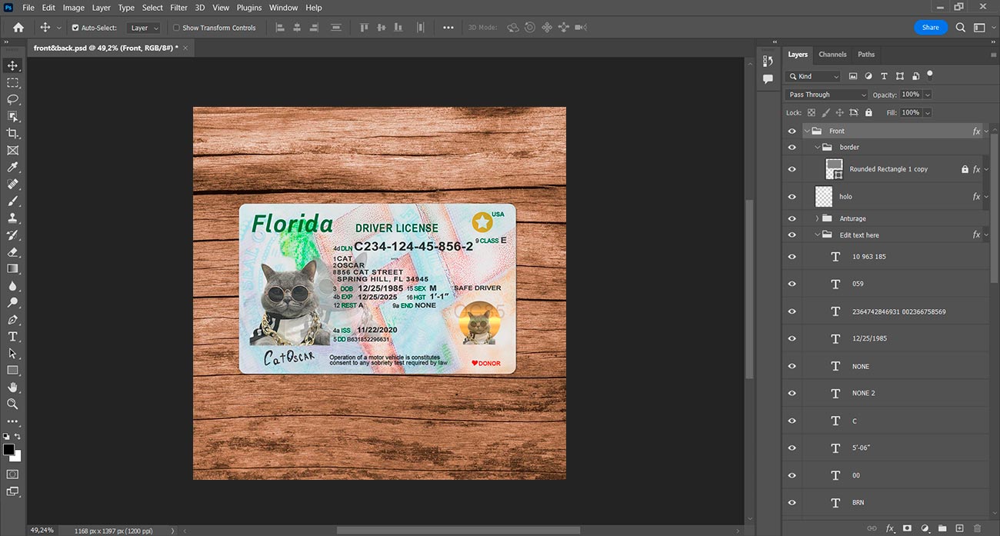Toggle the Auto-Select checkbox

tap(75, 28)
